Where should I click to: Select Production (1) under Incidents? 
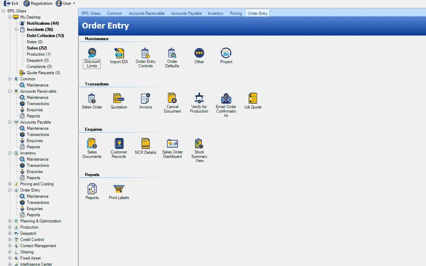39,54
